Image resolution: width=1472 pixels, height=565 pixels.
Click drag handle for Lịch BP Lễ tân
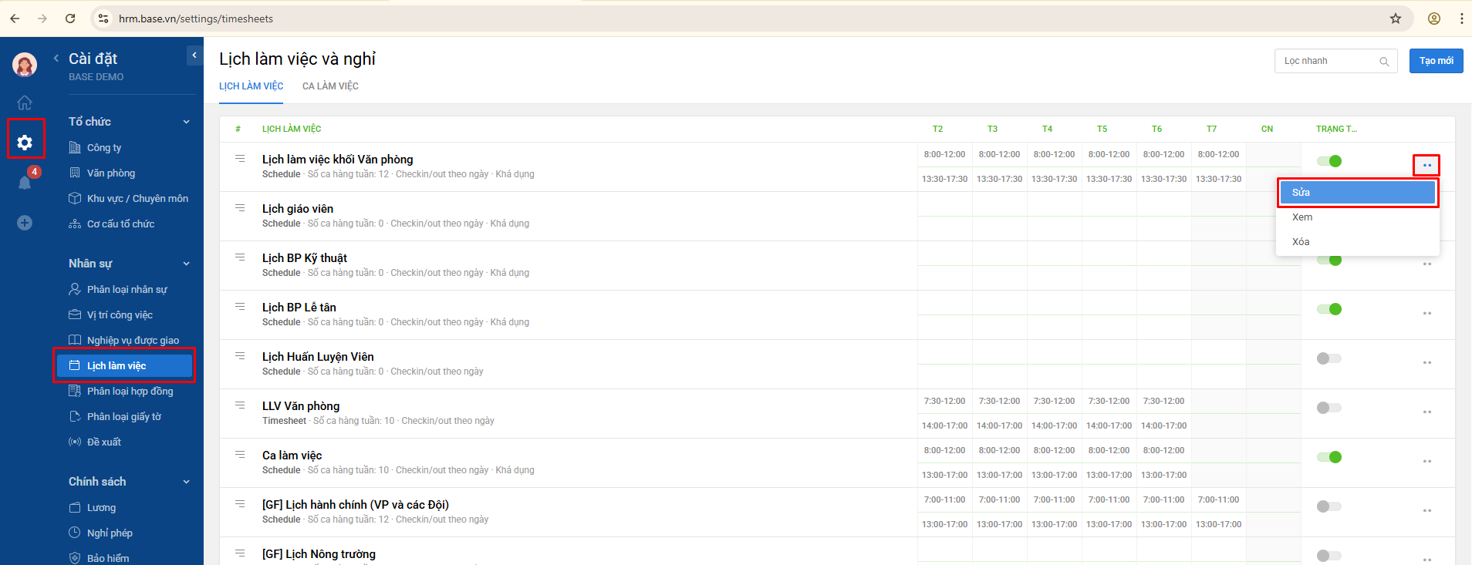tap(240, 307)
